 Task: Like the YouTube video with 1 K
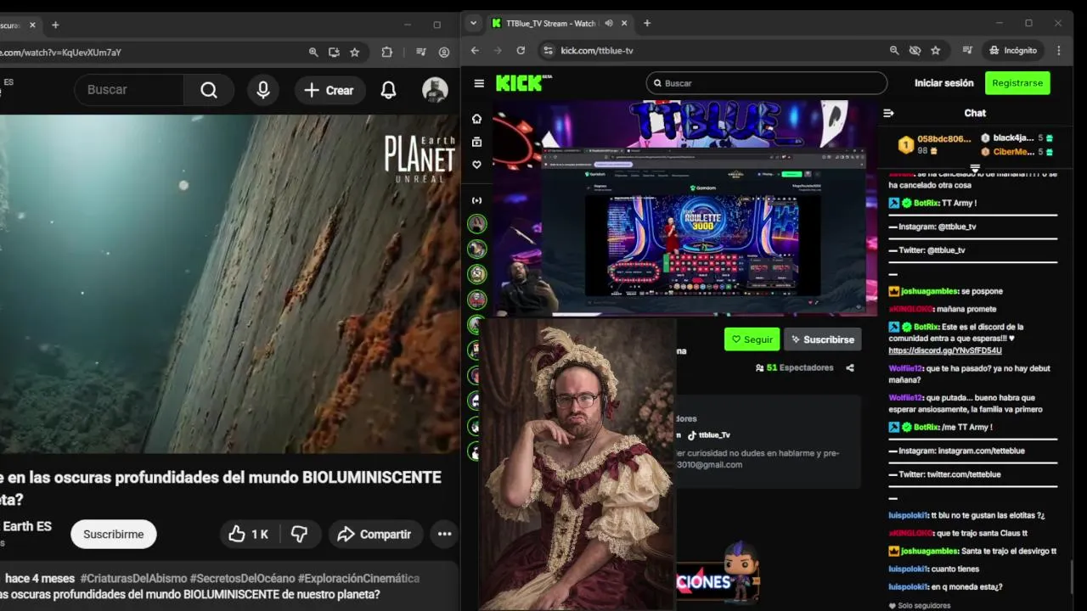coord(249,534)
